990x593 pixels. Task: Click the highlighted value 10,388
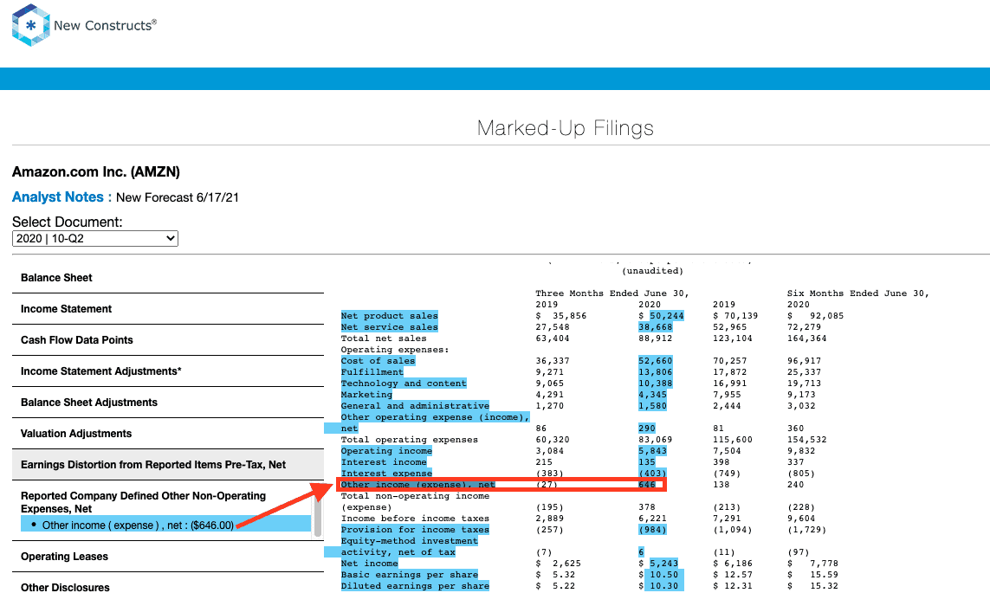pos(656,384)
